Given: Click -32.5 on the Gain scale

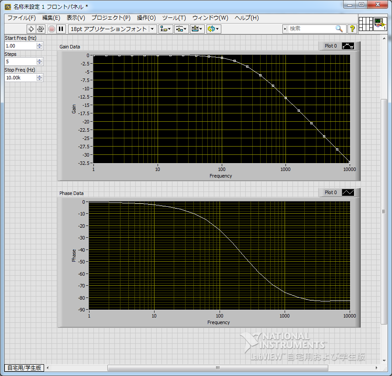Looking at the screenshot, I should [84, 163].
